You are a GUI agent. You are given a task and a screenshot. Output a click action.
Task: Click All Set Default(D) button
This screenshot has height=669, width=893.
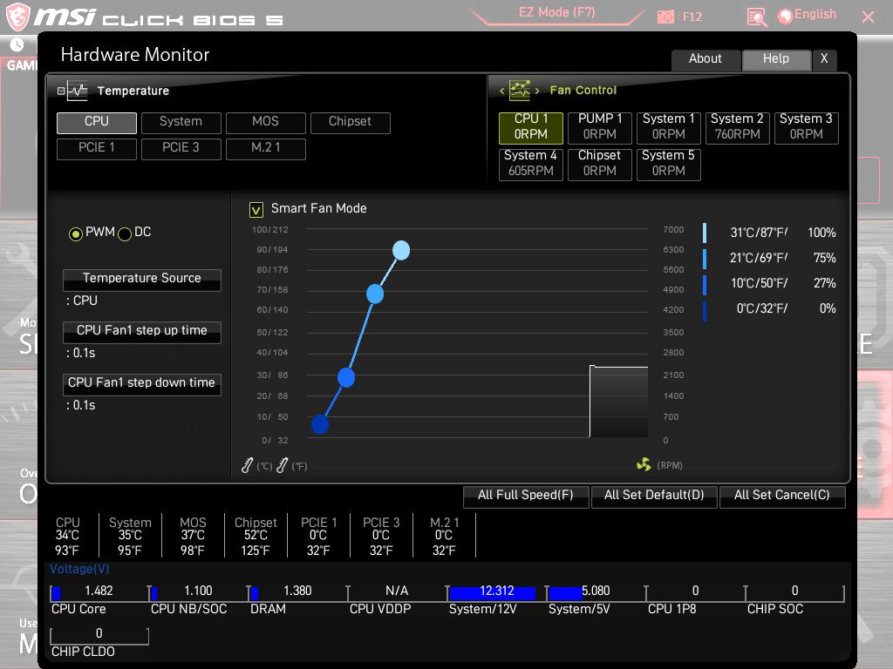click(x=654, y=496)
